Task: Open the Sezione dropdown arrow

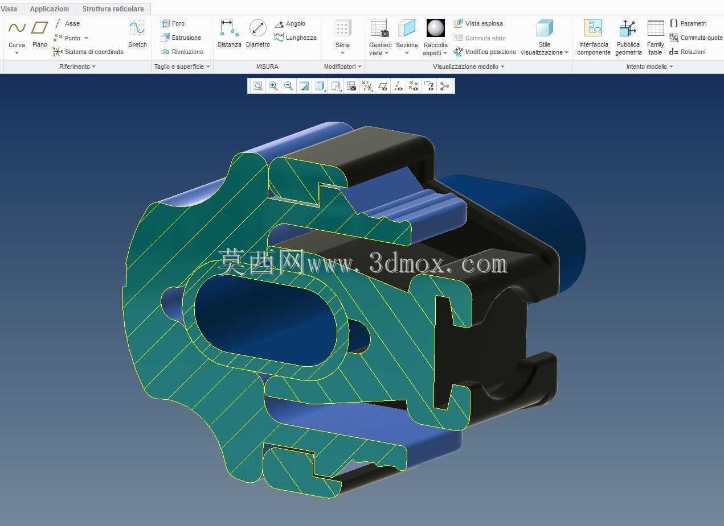Action: tap(407, 53)
